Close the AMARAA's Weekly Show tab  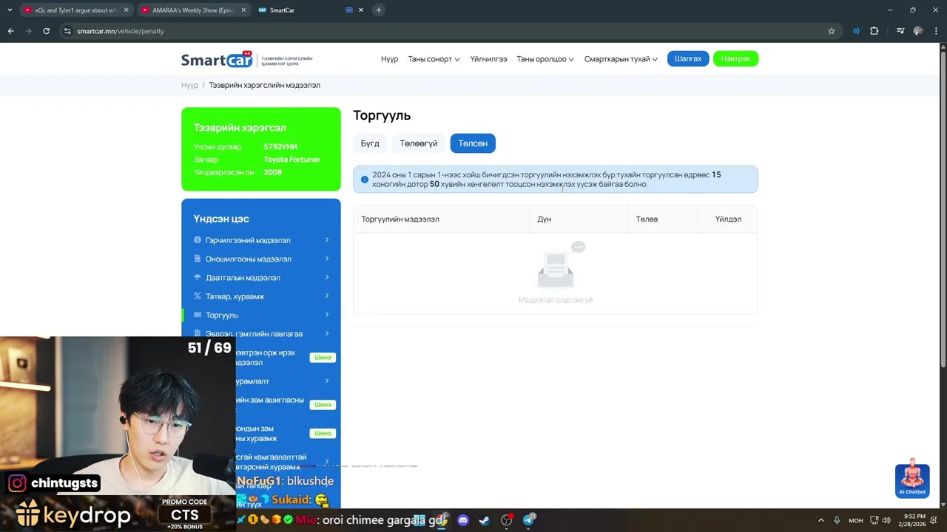[243, 10]
